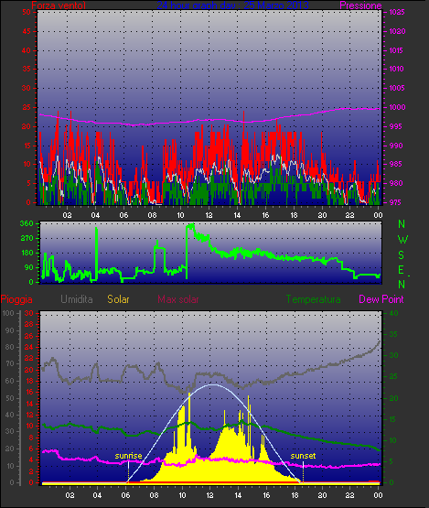This screenshot has width=429, height=508.
Task: Select hour 12 on the wind chart axis
Action: click(x=209, y=215)
